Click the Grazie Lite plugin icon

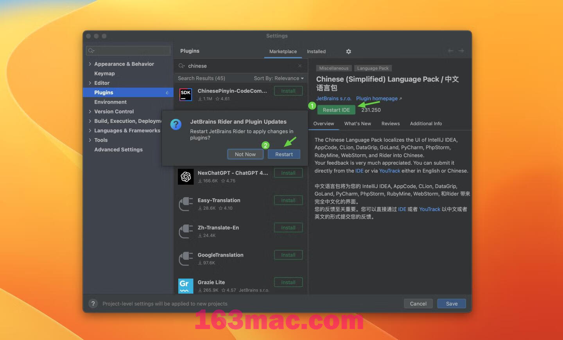[x=186, y=286]
